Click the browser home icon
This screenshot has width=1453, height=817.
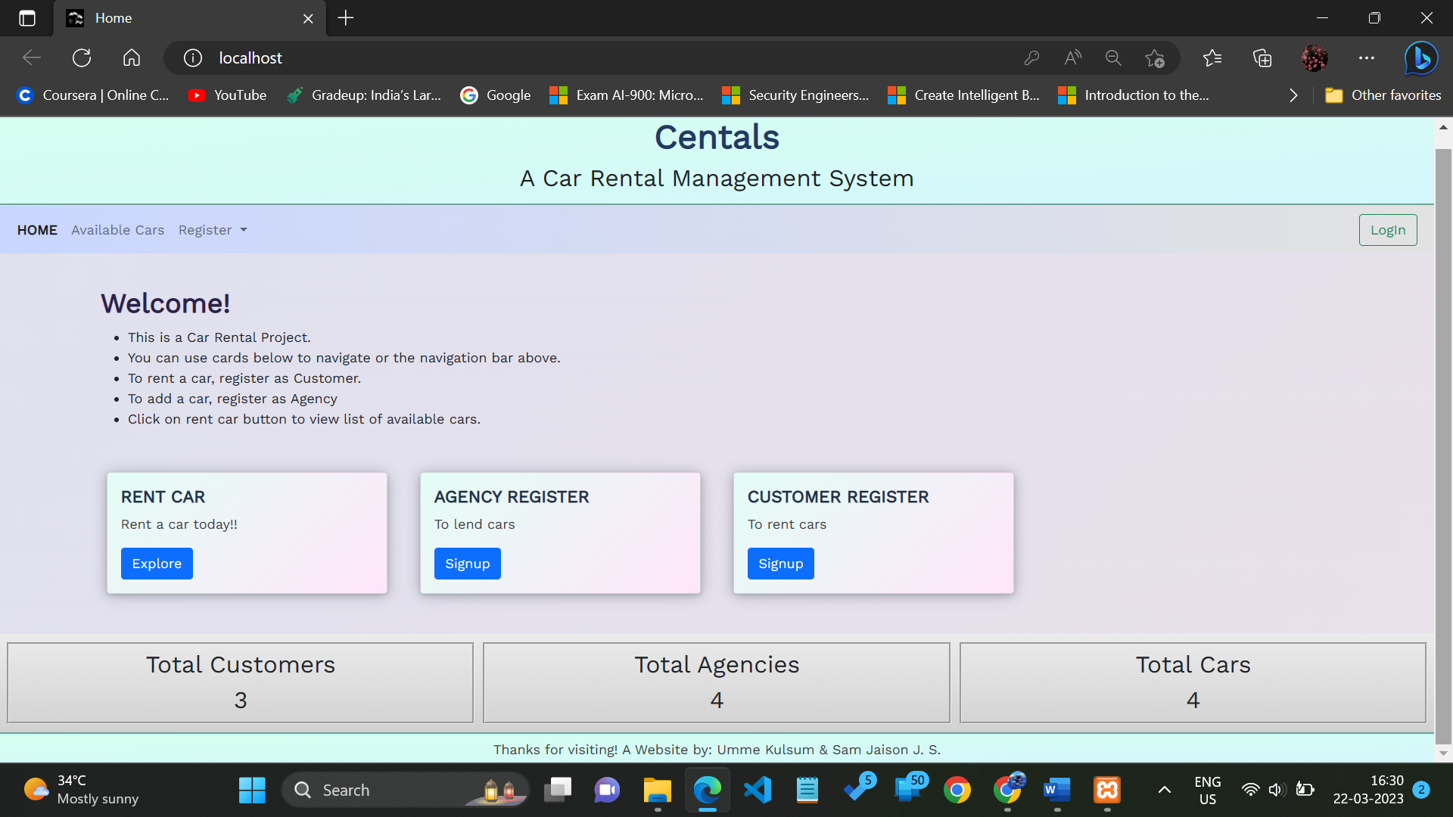pyautogui.click(x=132, y=58)
